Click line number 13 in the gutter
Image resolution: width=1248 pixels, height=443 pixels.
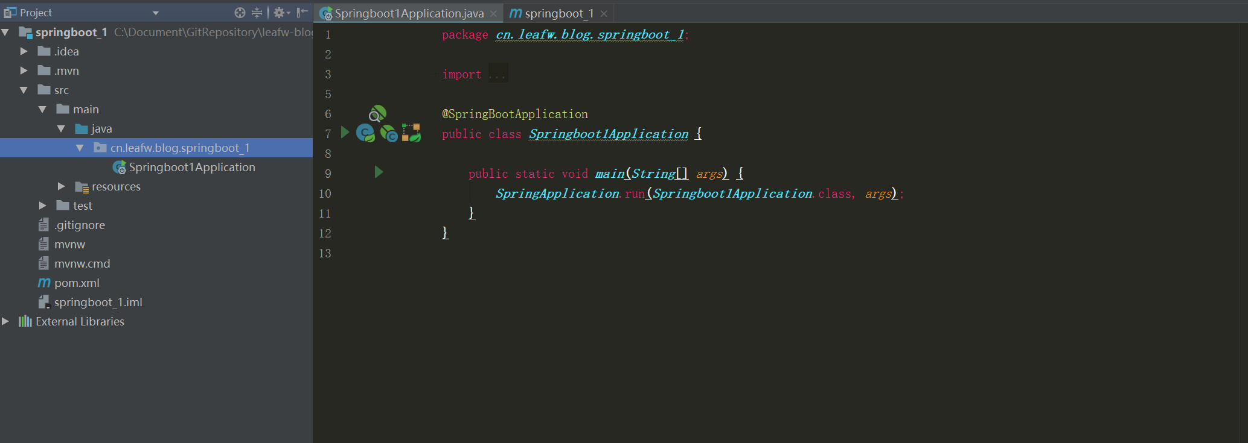point(325,253)
